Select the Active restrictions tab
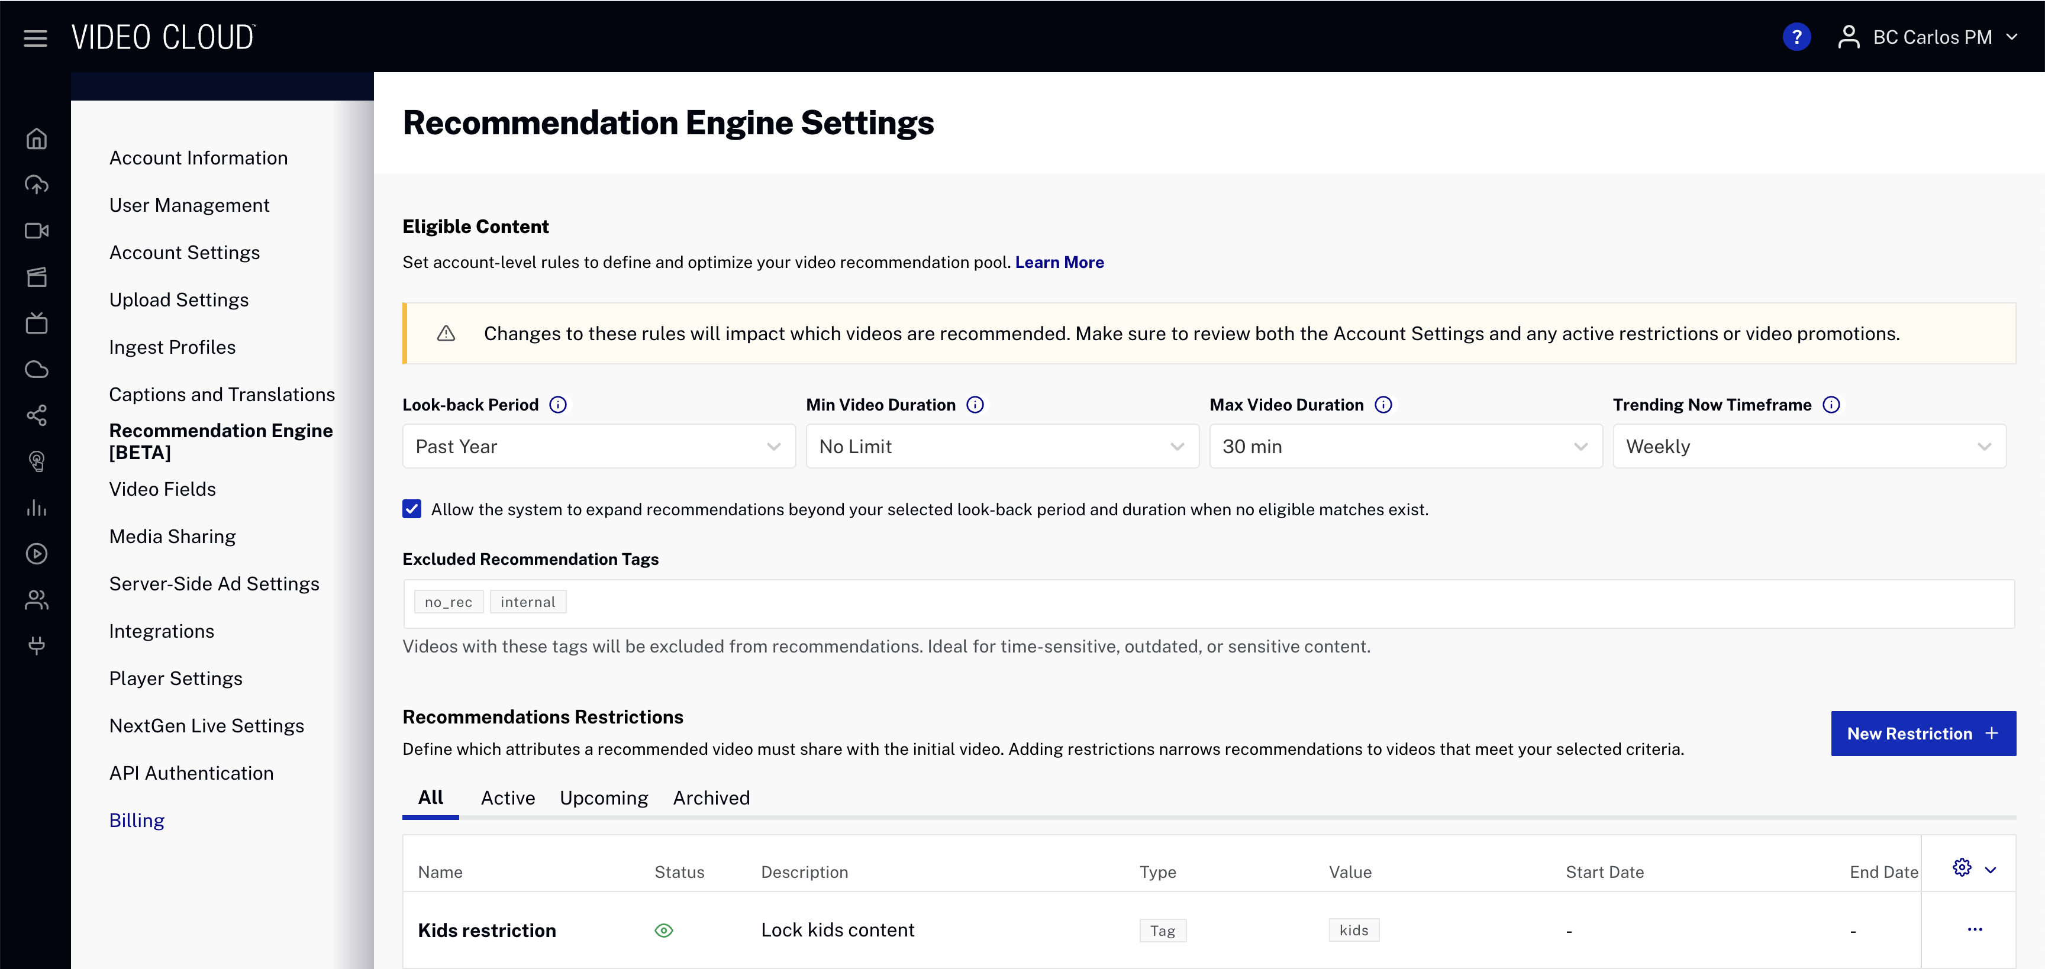Viewport: 2045px width, 969px height. tap(507, 797)
